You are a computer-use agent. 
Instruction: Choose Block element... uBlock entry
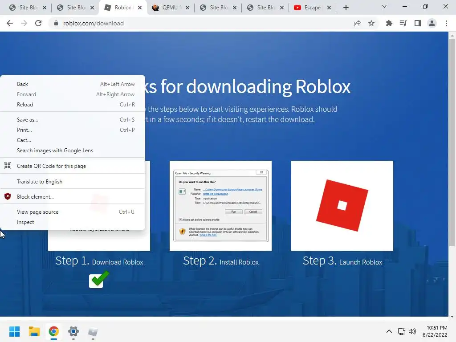73,196
